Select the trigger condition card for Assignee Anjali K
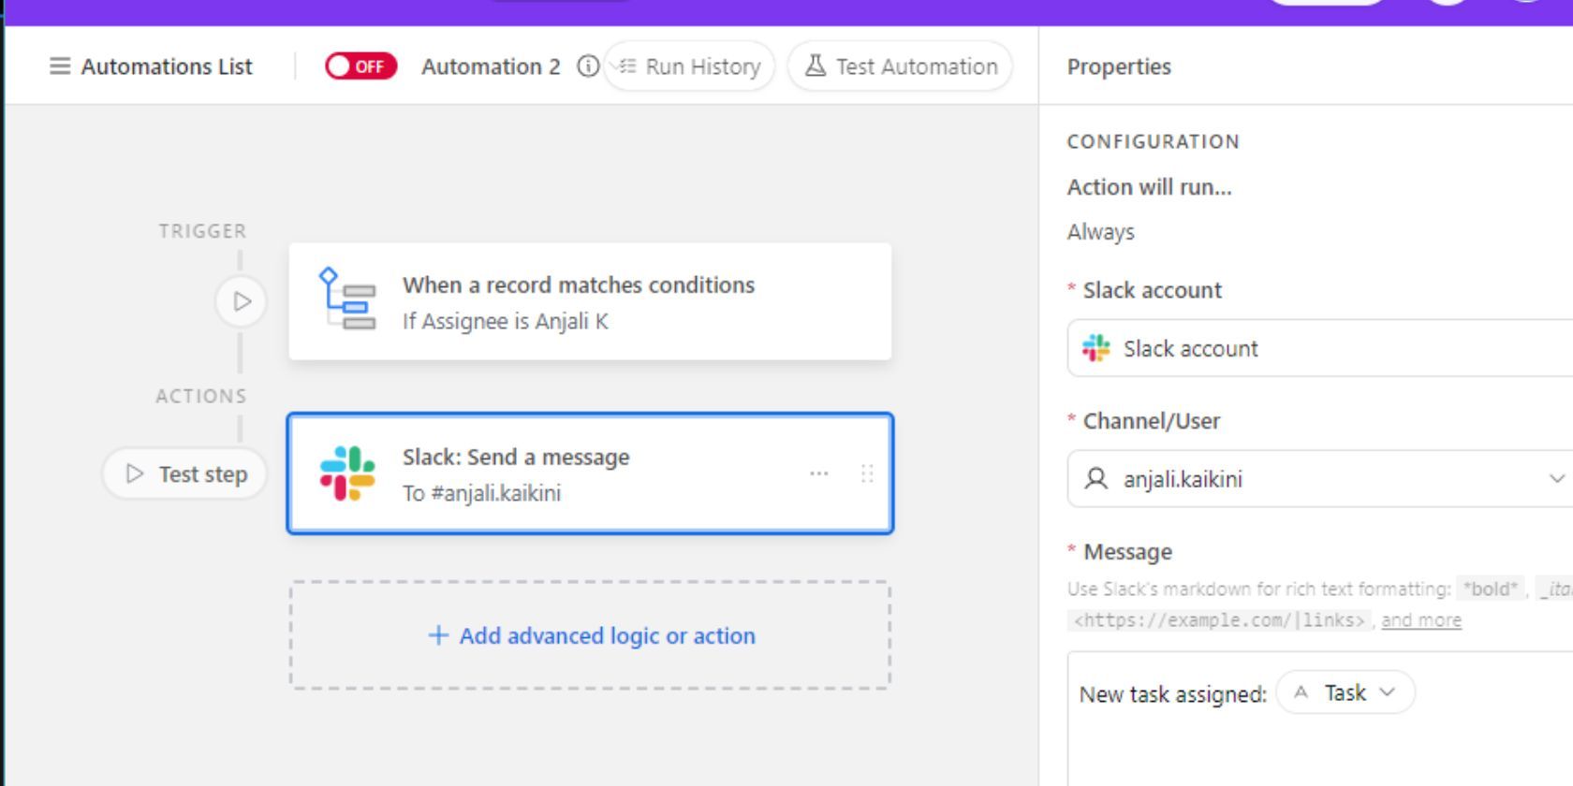The height and width of the screenshot is (786, 1573). [590, 301]
